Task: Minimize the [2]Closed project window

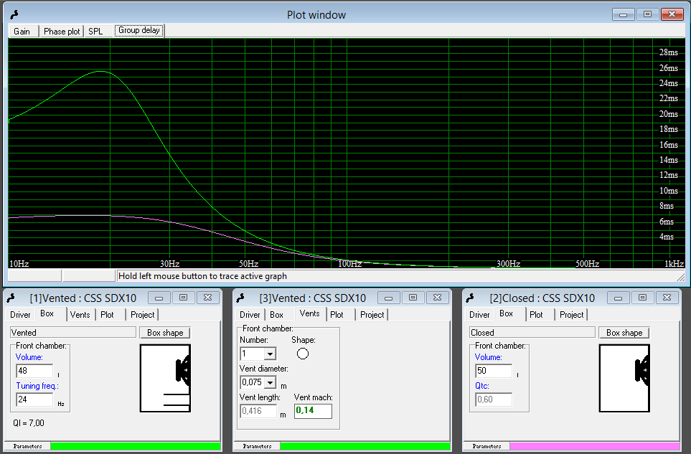Action: coord(619,298)
